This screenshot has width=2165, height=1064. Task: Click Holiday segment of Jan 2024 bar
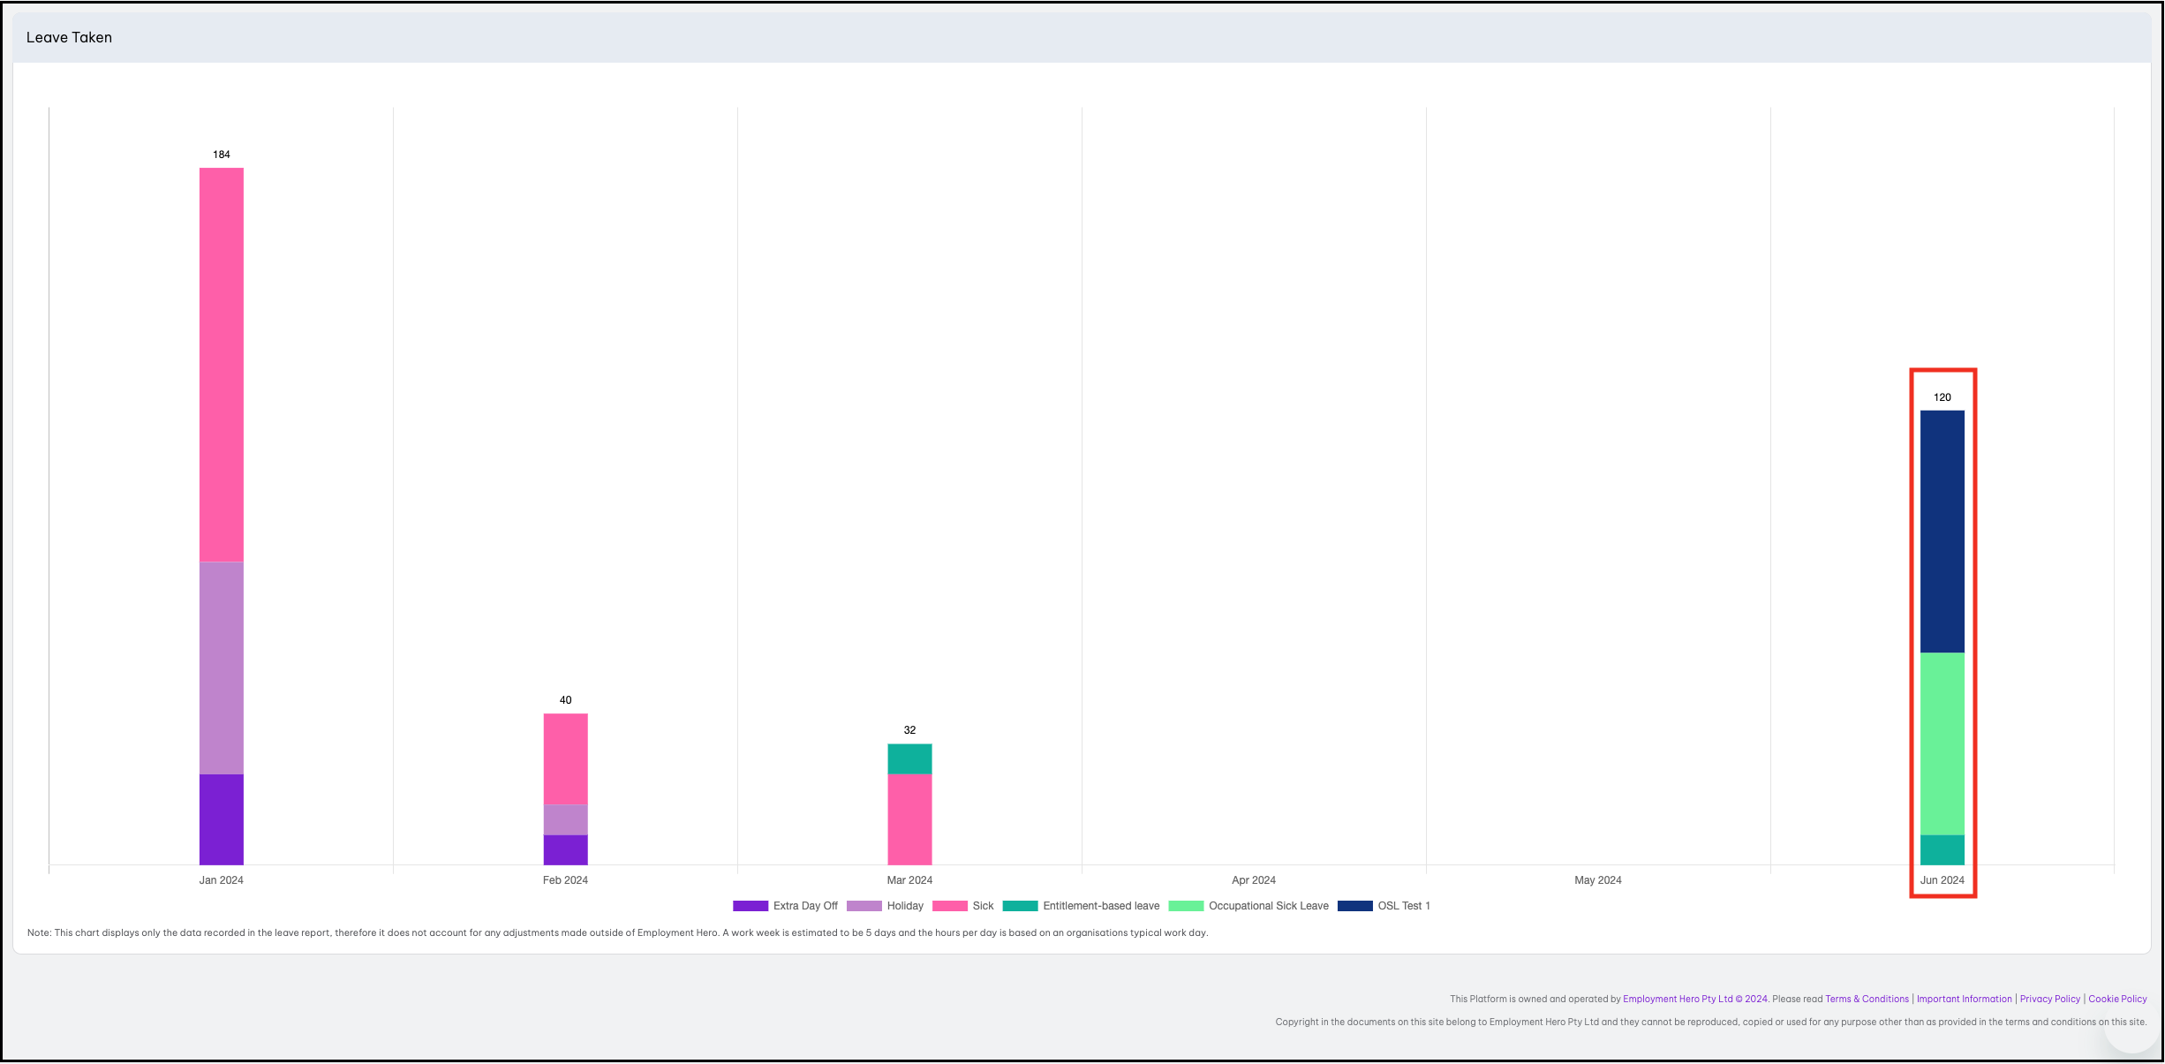221,668
